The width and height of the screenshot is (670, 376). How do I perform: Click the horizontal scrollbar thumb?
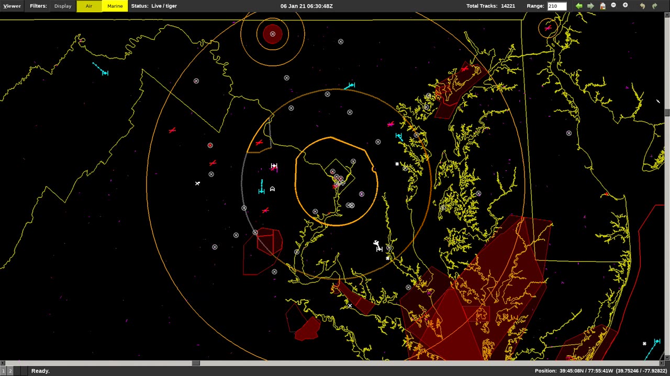click(195, 363)
